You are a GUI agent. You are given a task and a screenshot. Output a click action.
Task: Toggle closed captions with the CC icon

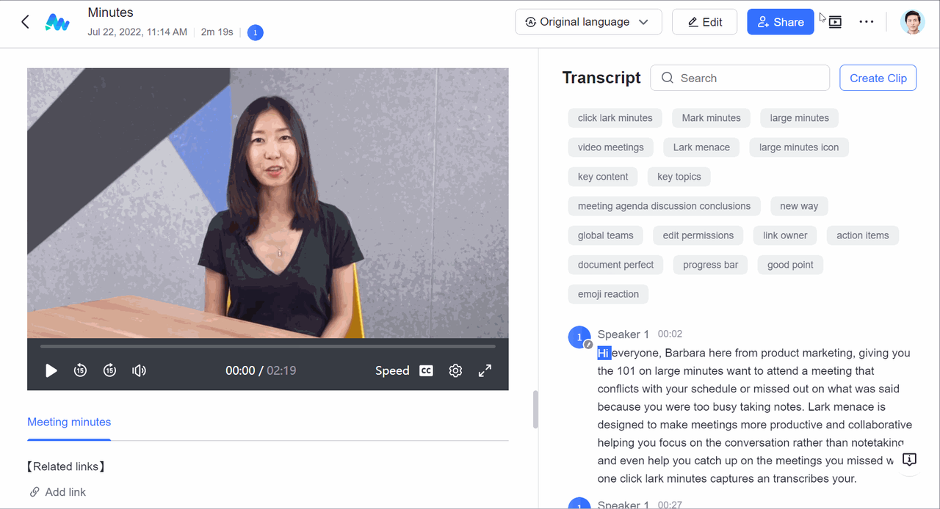point(426,370)
